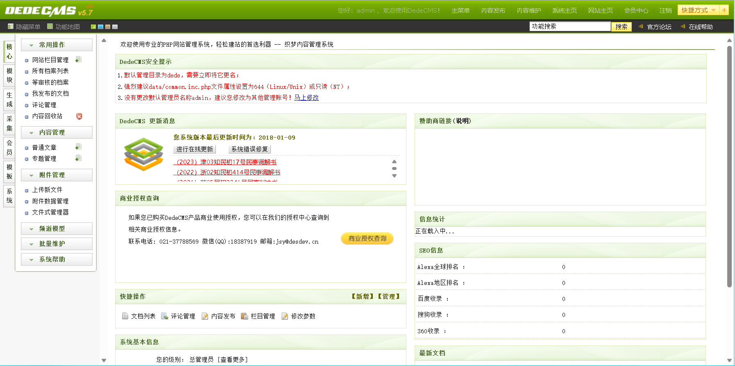
Task: Select the gray skin color swatch
Action: (x=115, y=27)
